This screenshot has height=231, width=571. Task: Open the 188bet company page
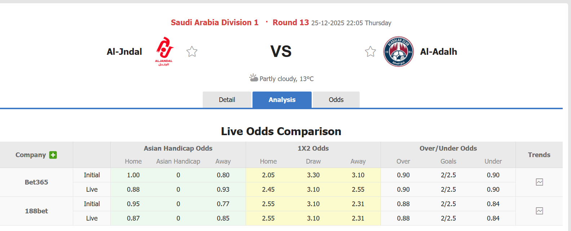(36, 211)
